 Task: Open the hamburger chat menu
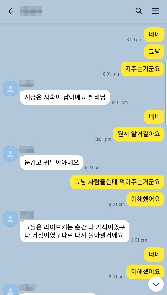[x=155, y=11]
